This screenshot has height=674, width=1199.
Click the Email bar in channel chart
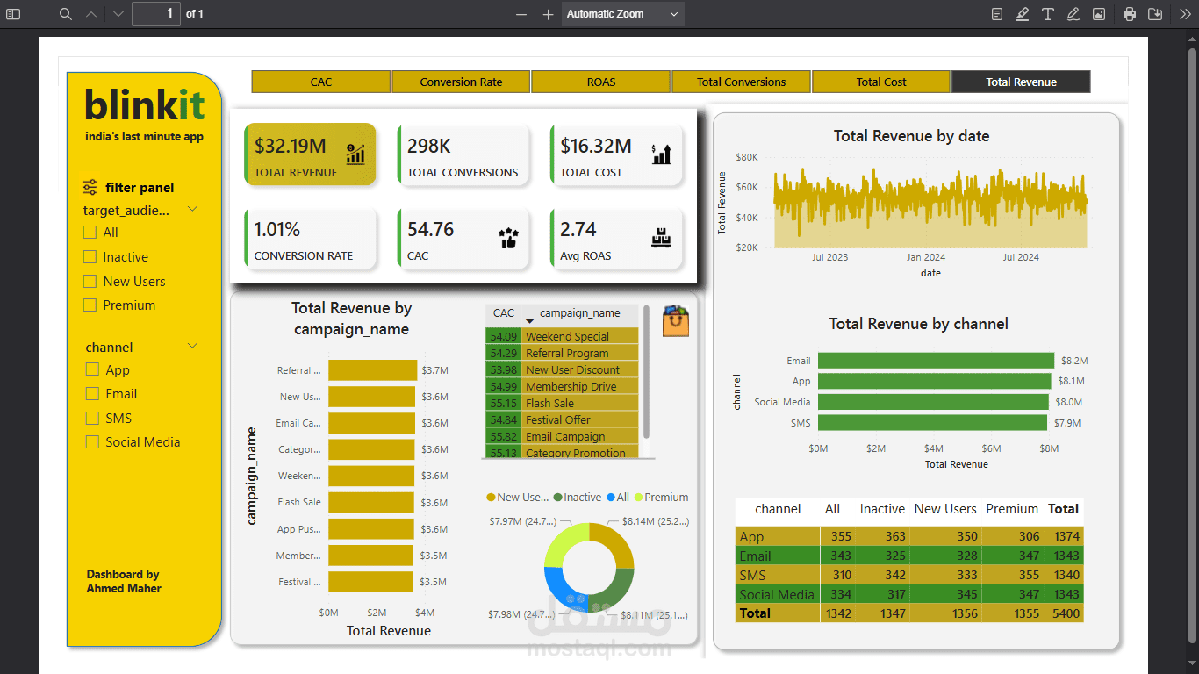pos(936,361)
